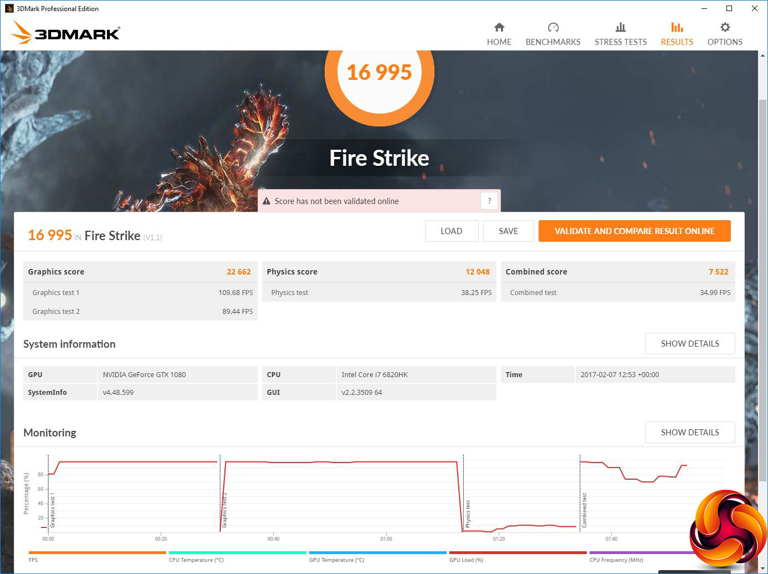Screen dimensions: 768x574
Task: Click the Physics score value 12 048
Action: tap(478, 272)
